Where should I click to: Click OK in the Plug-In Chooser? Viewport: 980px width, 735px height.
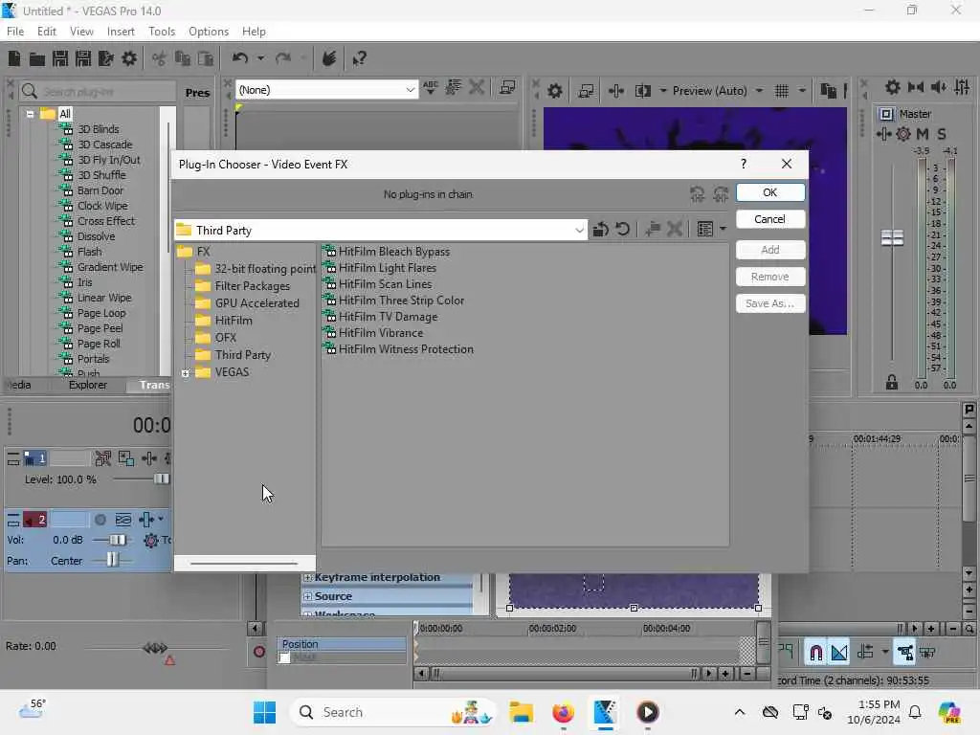tap(770, 192)
